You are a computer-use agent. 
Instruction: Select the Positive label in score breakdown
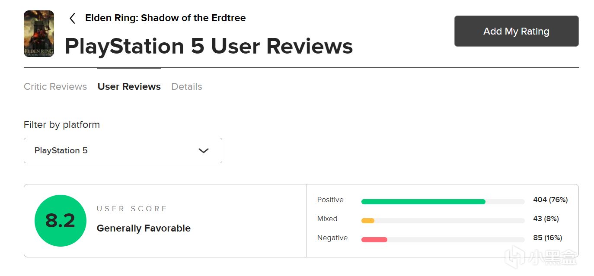point(330,200)
